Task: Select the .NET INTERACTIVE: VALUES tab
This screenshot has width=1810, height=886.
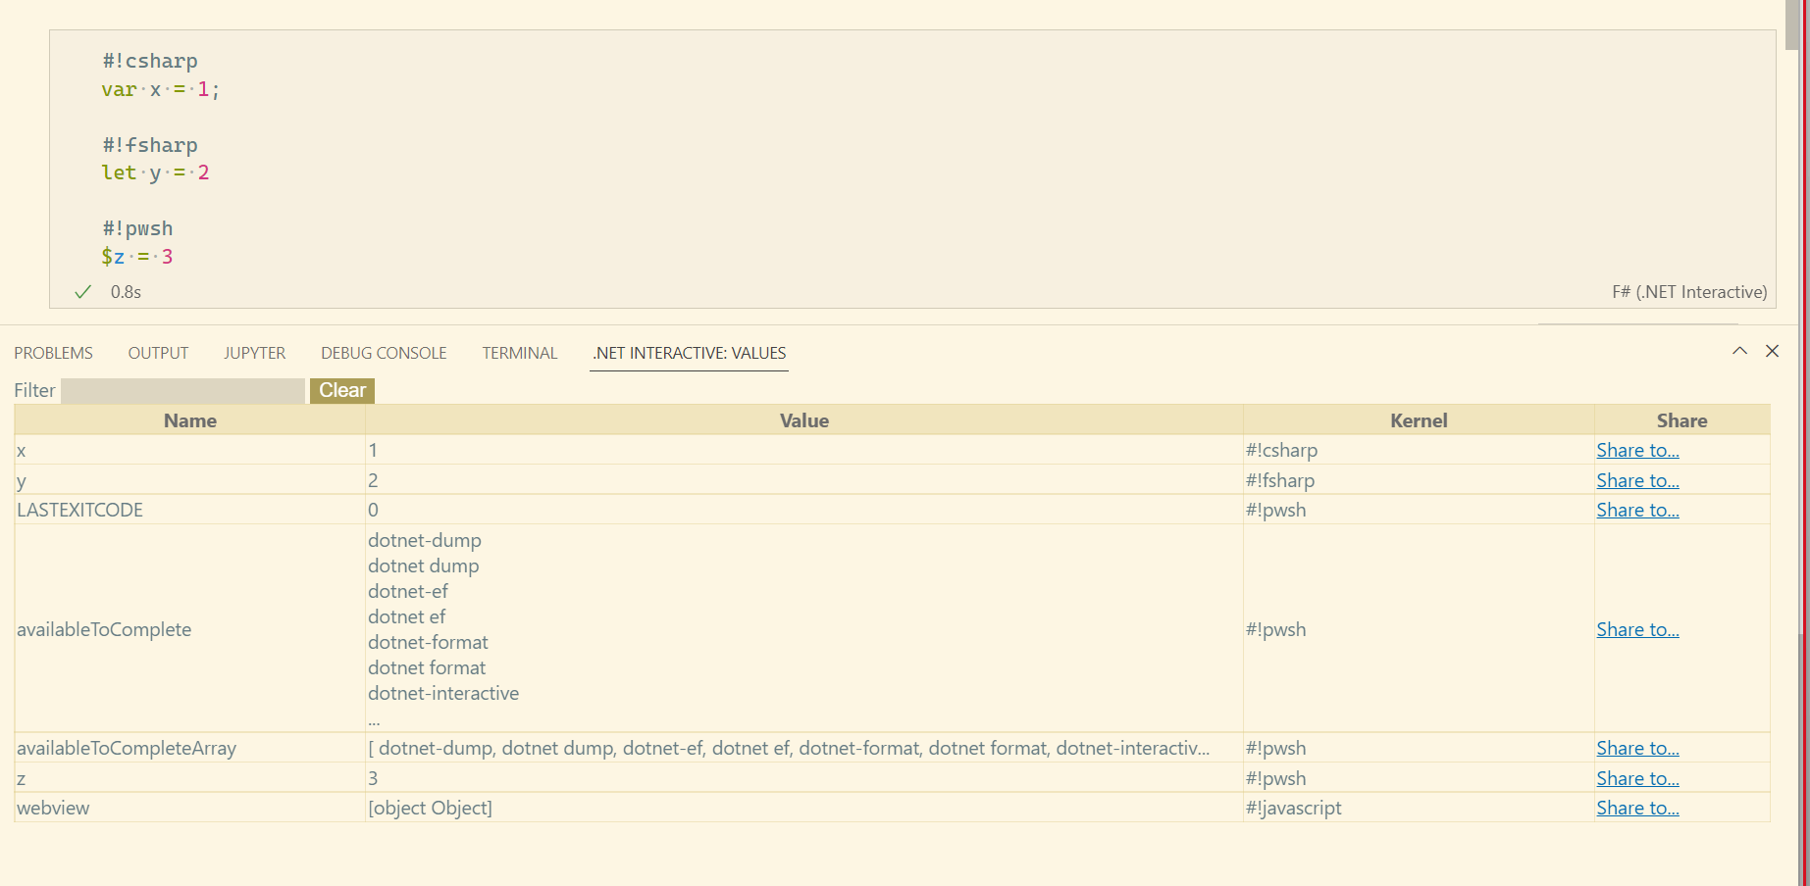Action: 689,353
